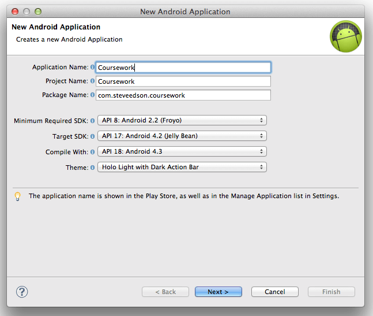Click the lightbulb tip icon
373x316 pixels.
pyautogui.click(x=18, y=196)
